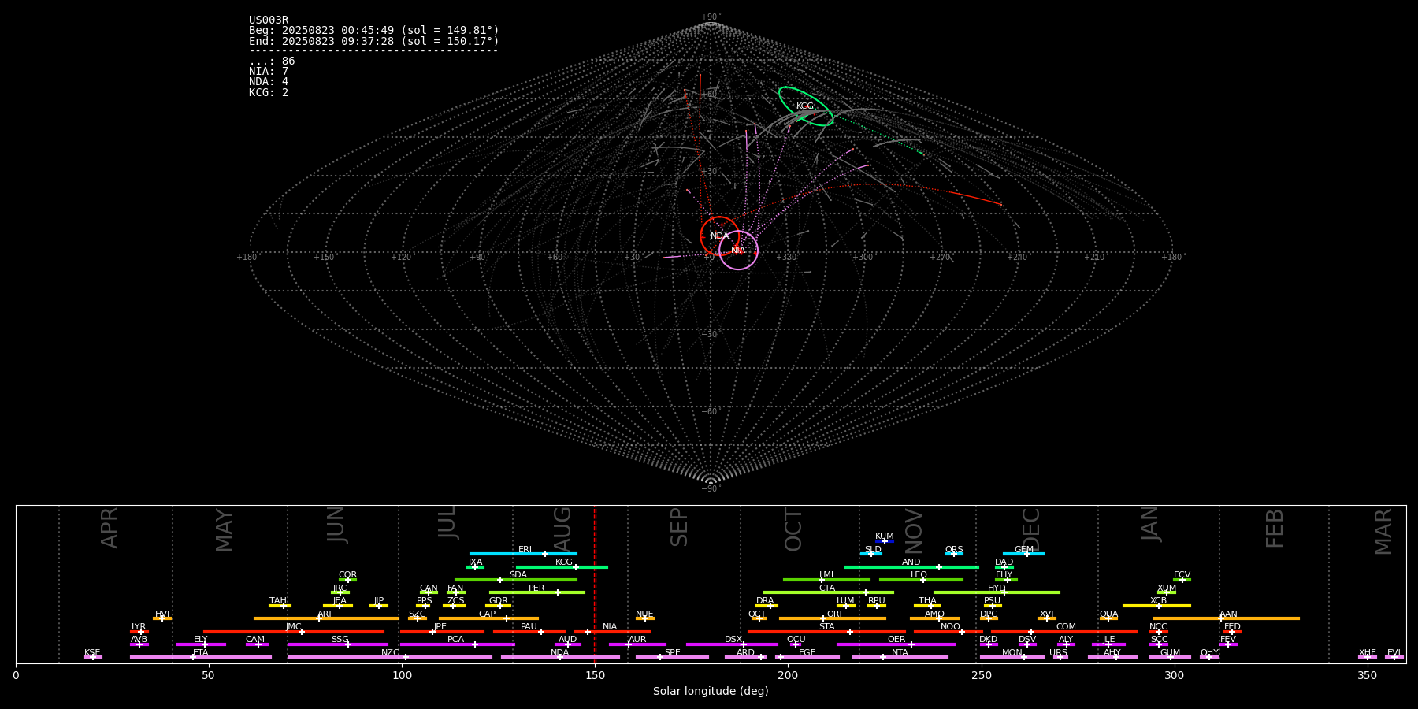Click the 'NIA: 7' count in legend

pos(269,72)
